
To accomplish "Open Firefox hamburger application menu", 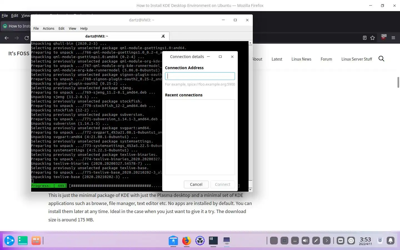I will (x=393, y=38).
